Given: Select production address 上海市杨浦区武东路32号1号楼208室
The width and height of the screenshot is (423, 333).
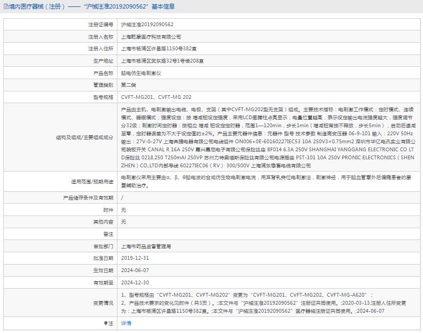Looking at the screenshot, I should click(162, 61).
